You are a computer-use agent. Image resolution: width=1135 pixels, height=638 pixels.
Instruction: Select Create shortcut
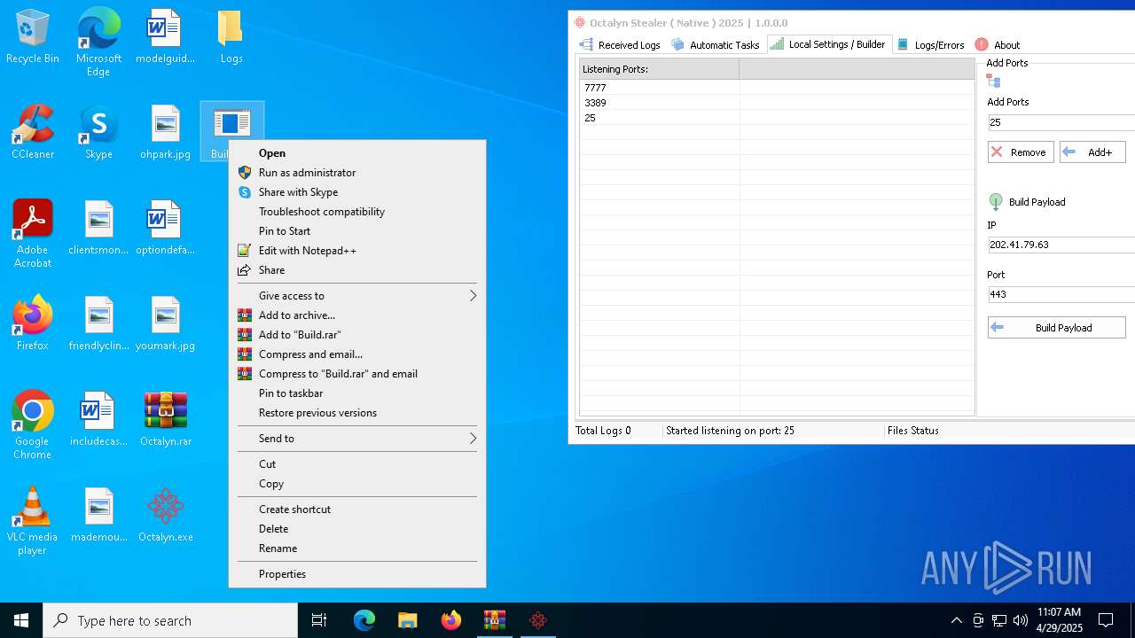pos(357,510)
